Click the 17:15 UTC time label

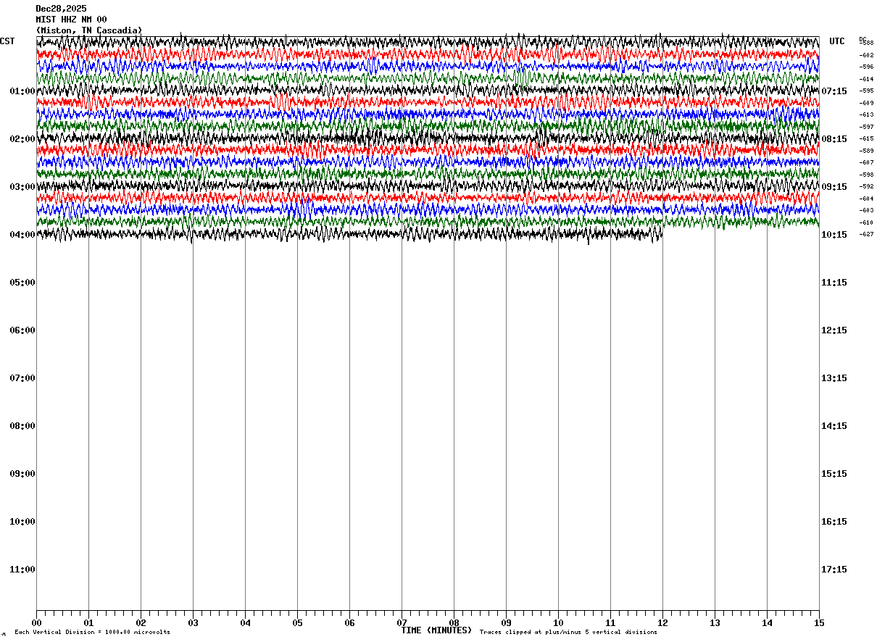834,570
